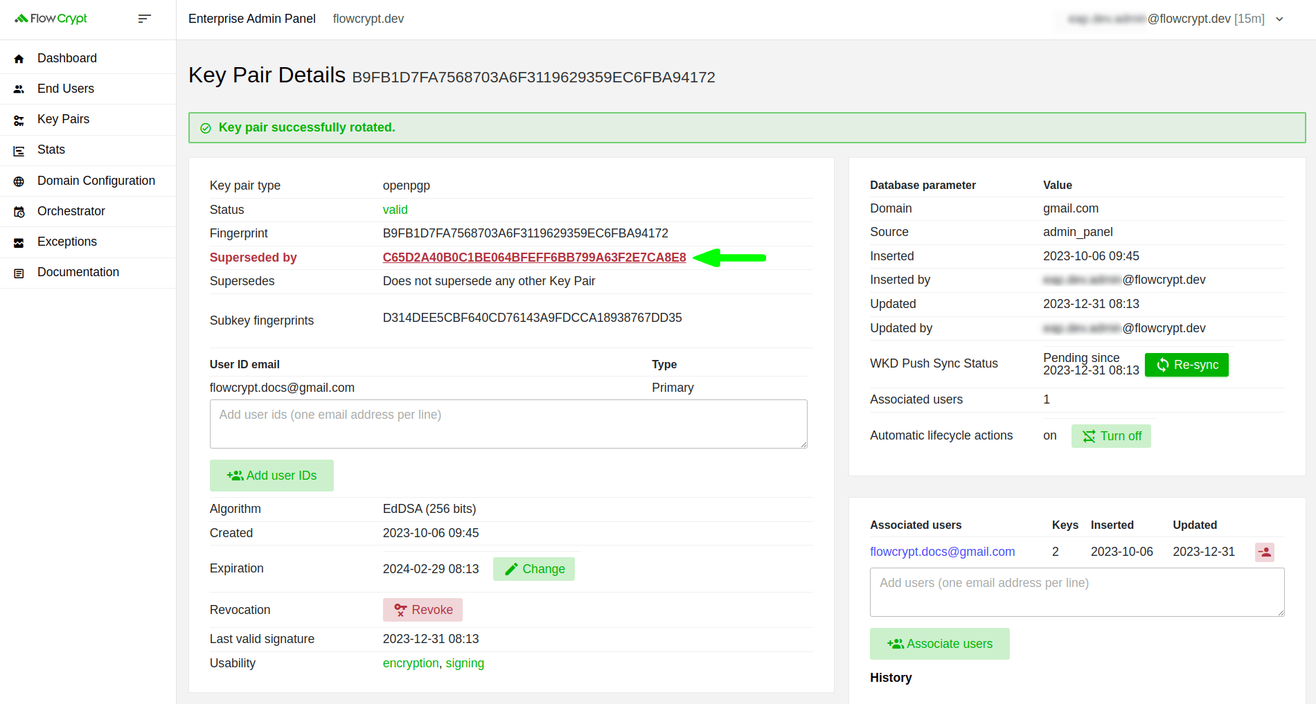
Task: Click the 'encryption' usability value
Action: coord(411,663)
